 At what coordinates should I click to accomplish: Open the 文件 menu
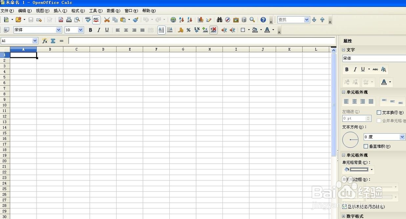coord(7,11)
